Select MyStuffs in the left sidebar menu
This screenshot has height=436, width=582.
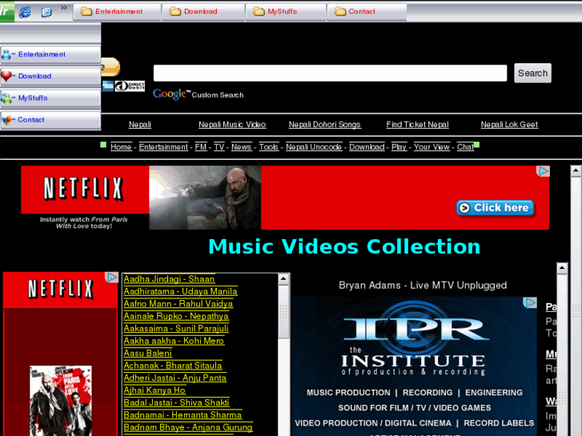coord(50,98)
